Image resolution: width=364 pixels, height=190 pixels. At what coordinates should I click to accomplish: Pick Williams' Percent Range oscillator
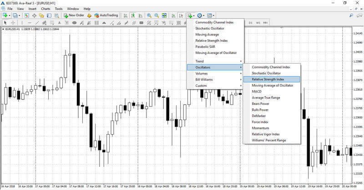click(x=272, y=140)
